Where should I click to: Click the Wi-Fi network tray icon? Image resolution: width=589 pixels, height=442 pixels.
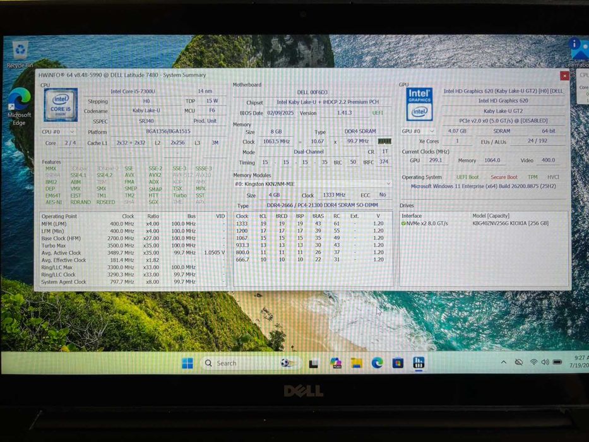pos(533,362)
